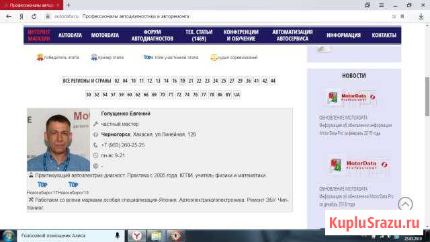Open the third taskbar application icon

[x=175, y=236]
